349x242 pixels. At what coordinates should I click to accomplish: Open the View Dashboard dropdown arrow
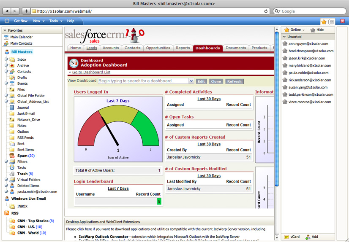(x=191, y=81)
